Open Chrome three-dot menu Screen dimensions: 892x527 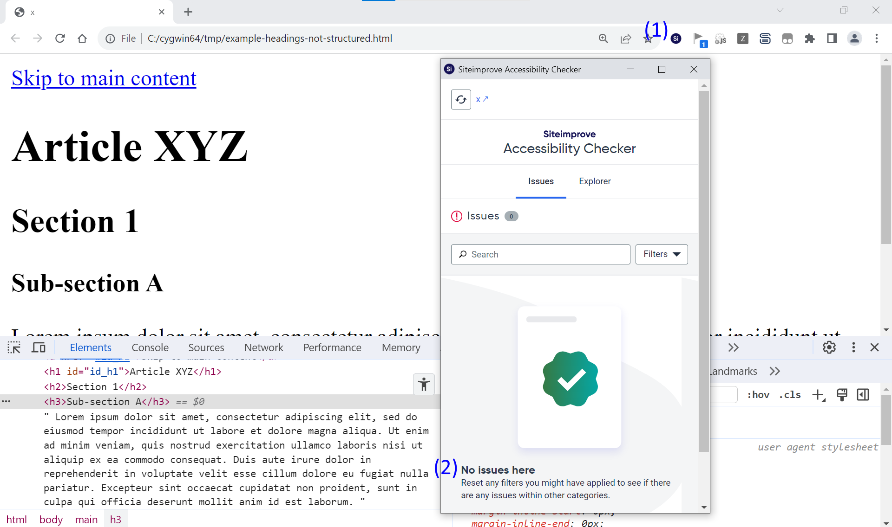[x=877, y=39]
